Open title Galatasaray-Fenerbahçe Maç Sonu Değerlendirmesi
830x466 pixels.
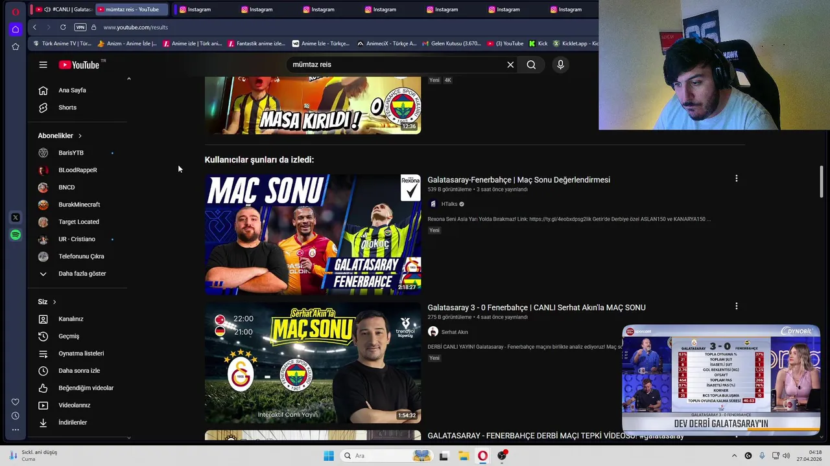pos(519,180)
